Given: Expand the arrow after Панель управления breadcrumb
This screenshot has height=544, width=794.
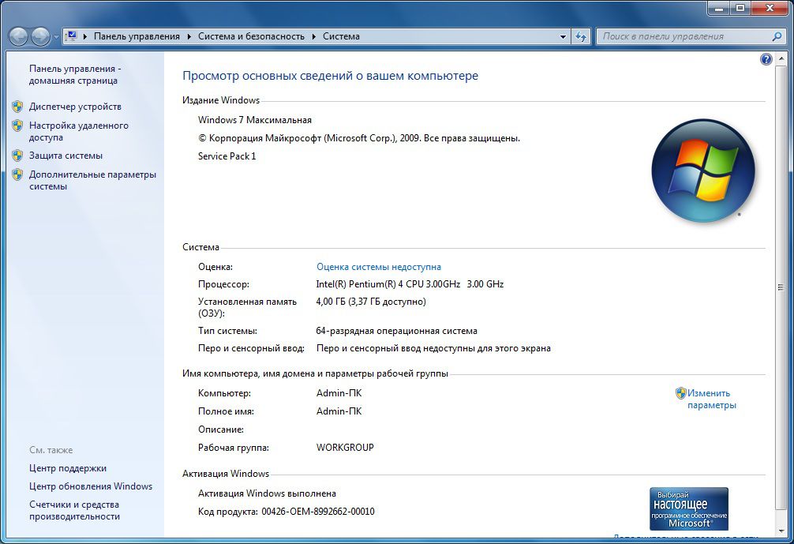Looking at the screenshot, I should 189,36.
